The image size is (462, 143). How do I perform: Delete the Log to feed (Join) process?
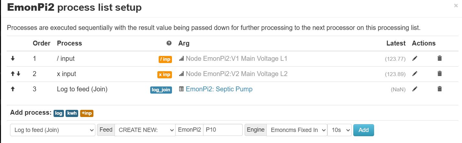pyautogui.click(x=440, y=89)
